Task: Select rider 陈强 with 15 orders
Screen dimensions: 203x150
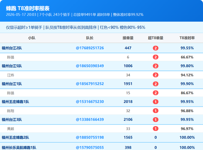Action: click(11, 93)
